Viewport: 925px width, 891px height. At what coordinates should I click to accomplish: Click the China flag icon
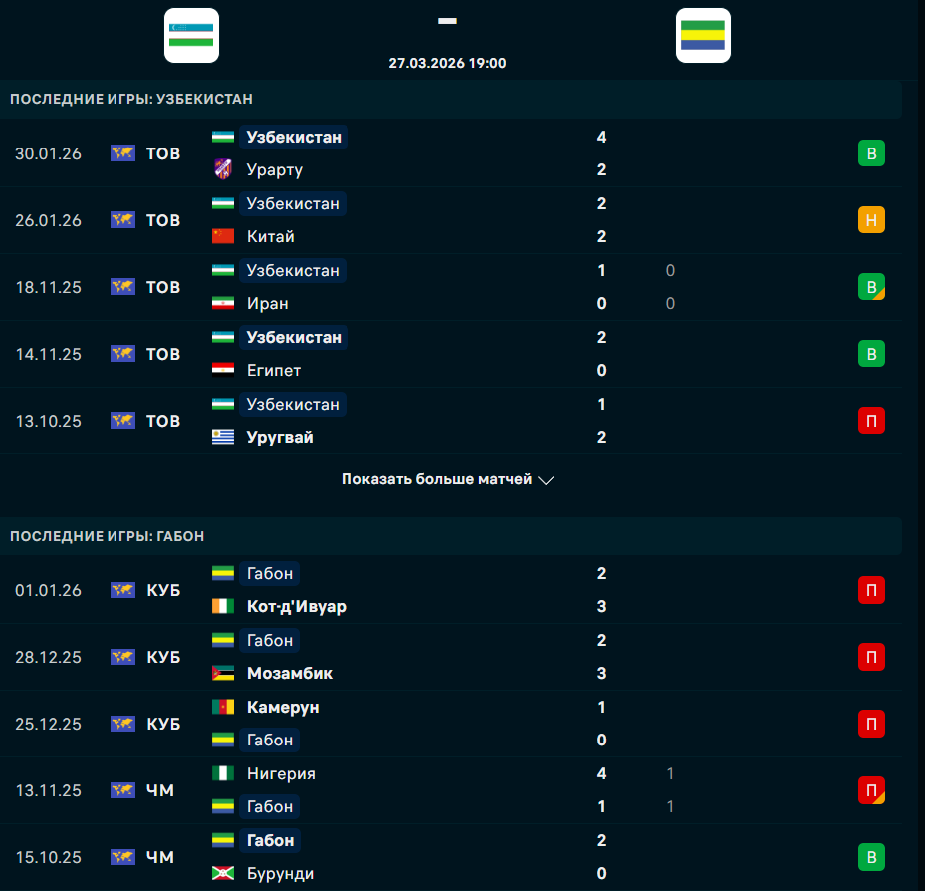pos(223,237)
